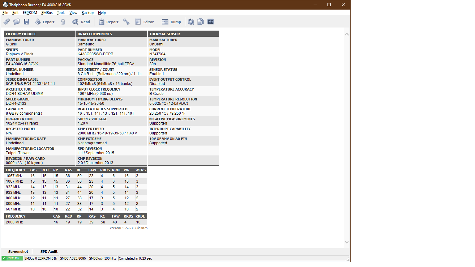This screenshot has width=475, height=267.
Task: Click the SMBC A323:8086 status entry
Action: pos(73,258)
